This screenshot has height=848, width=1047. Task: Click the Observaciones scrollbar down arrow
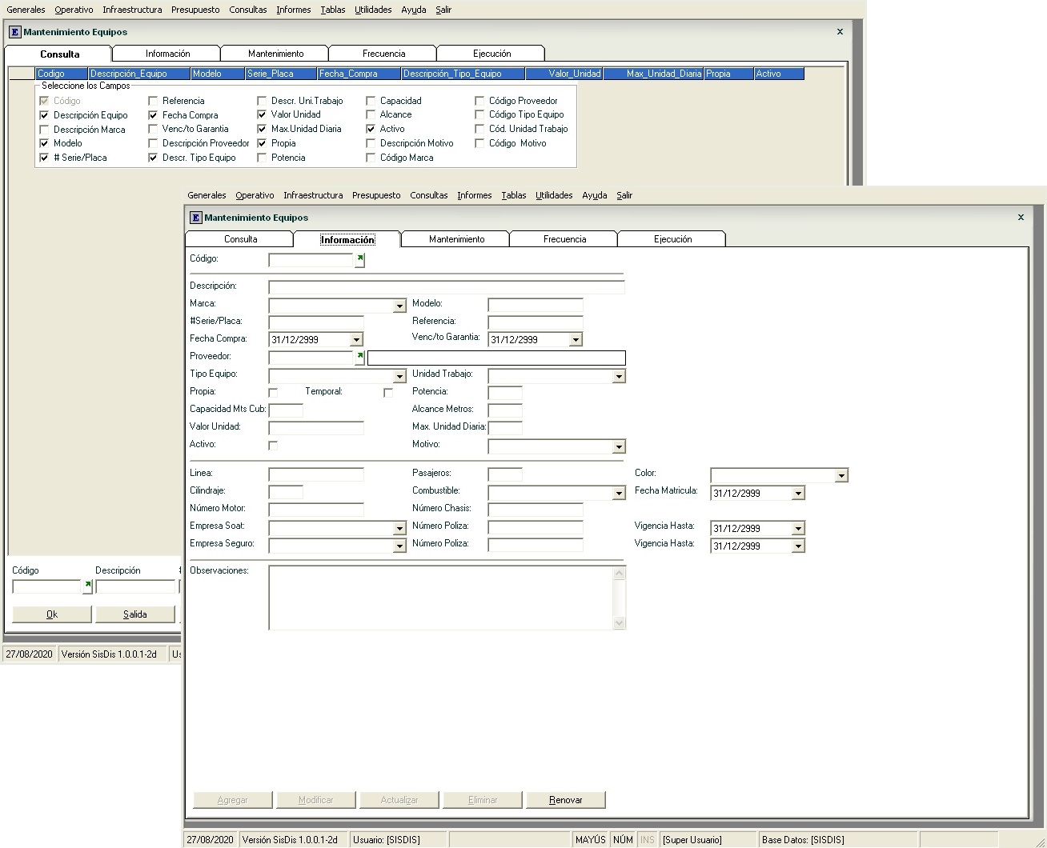click(x=619, y=623)
